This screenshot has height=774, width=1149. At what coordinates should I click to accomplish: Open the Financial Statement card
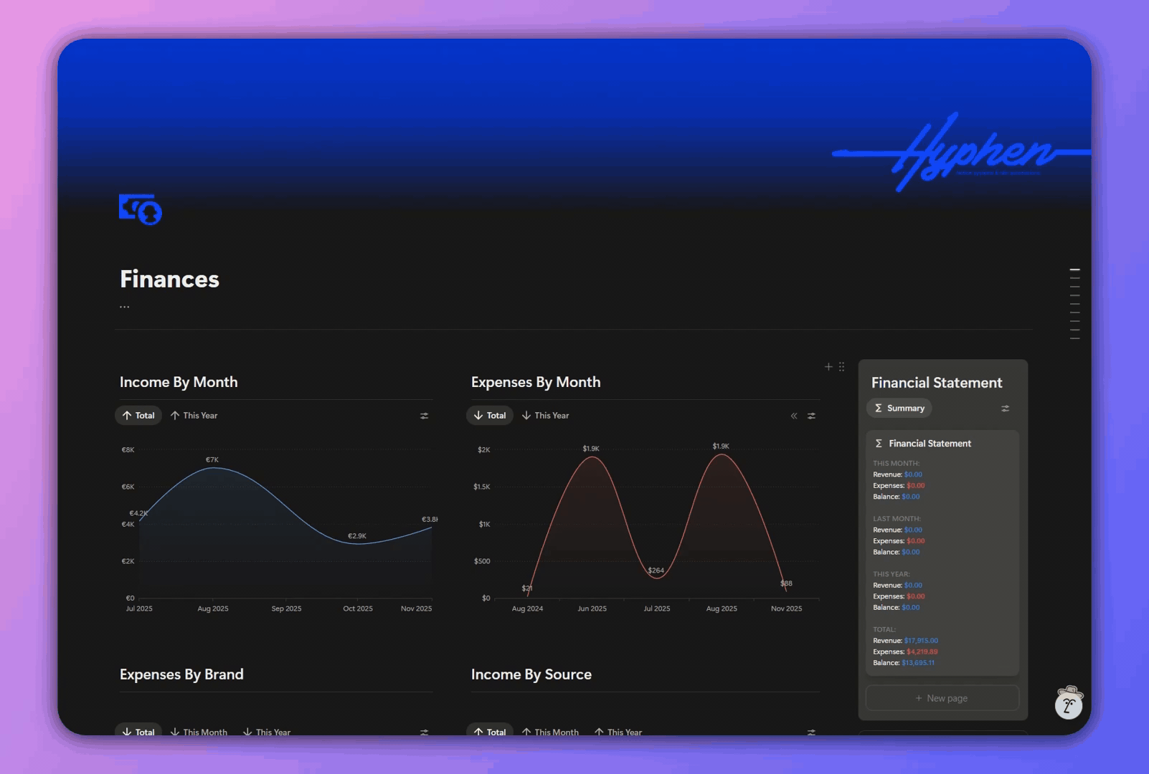point(930,444)
